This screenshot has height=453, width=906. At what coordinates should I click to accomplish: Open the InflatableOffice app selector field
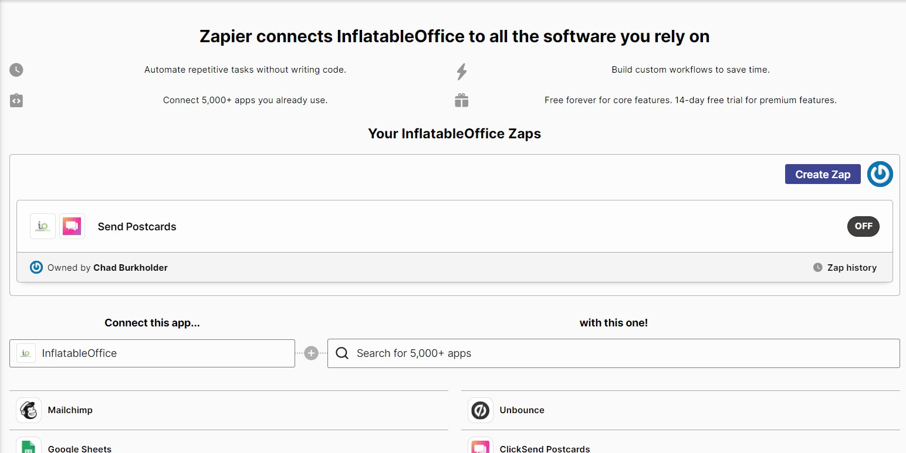coord(153,353)
